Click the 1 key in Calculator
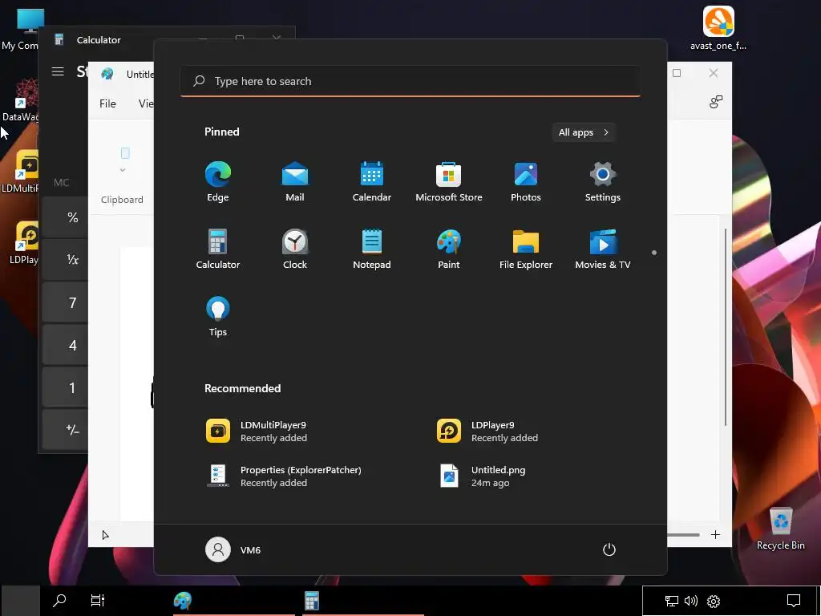Screen dimensions: 821x616 [65, 387]
